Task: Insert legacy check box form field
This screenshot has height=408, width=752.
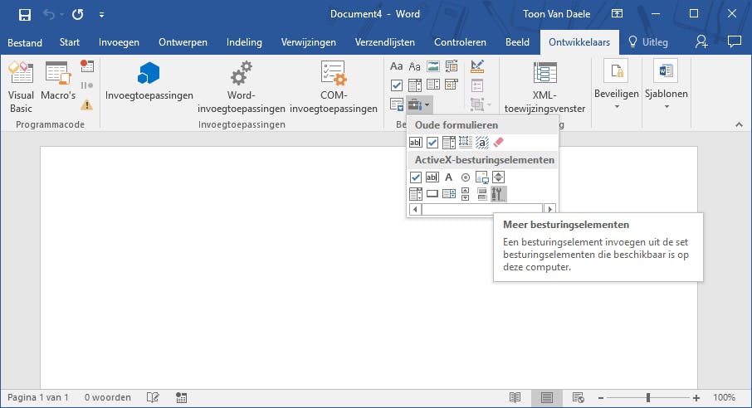Action: (432, 143)
